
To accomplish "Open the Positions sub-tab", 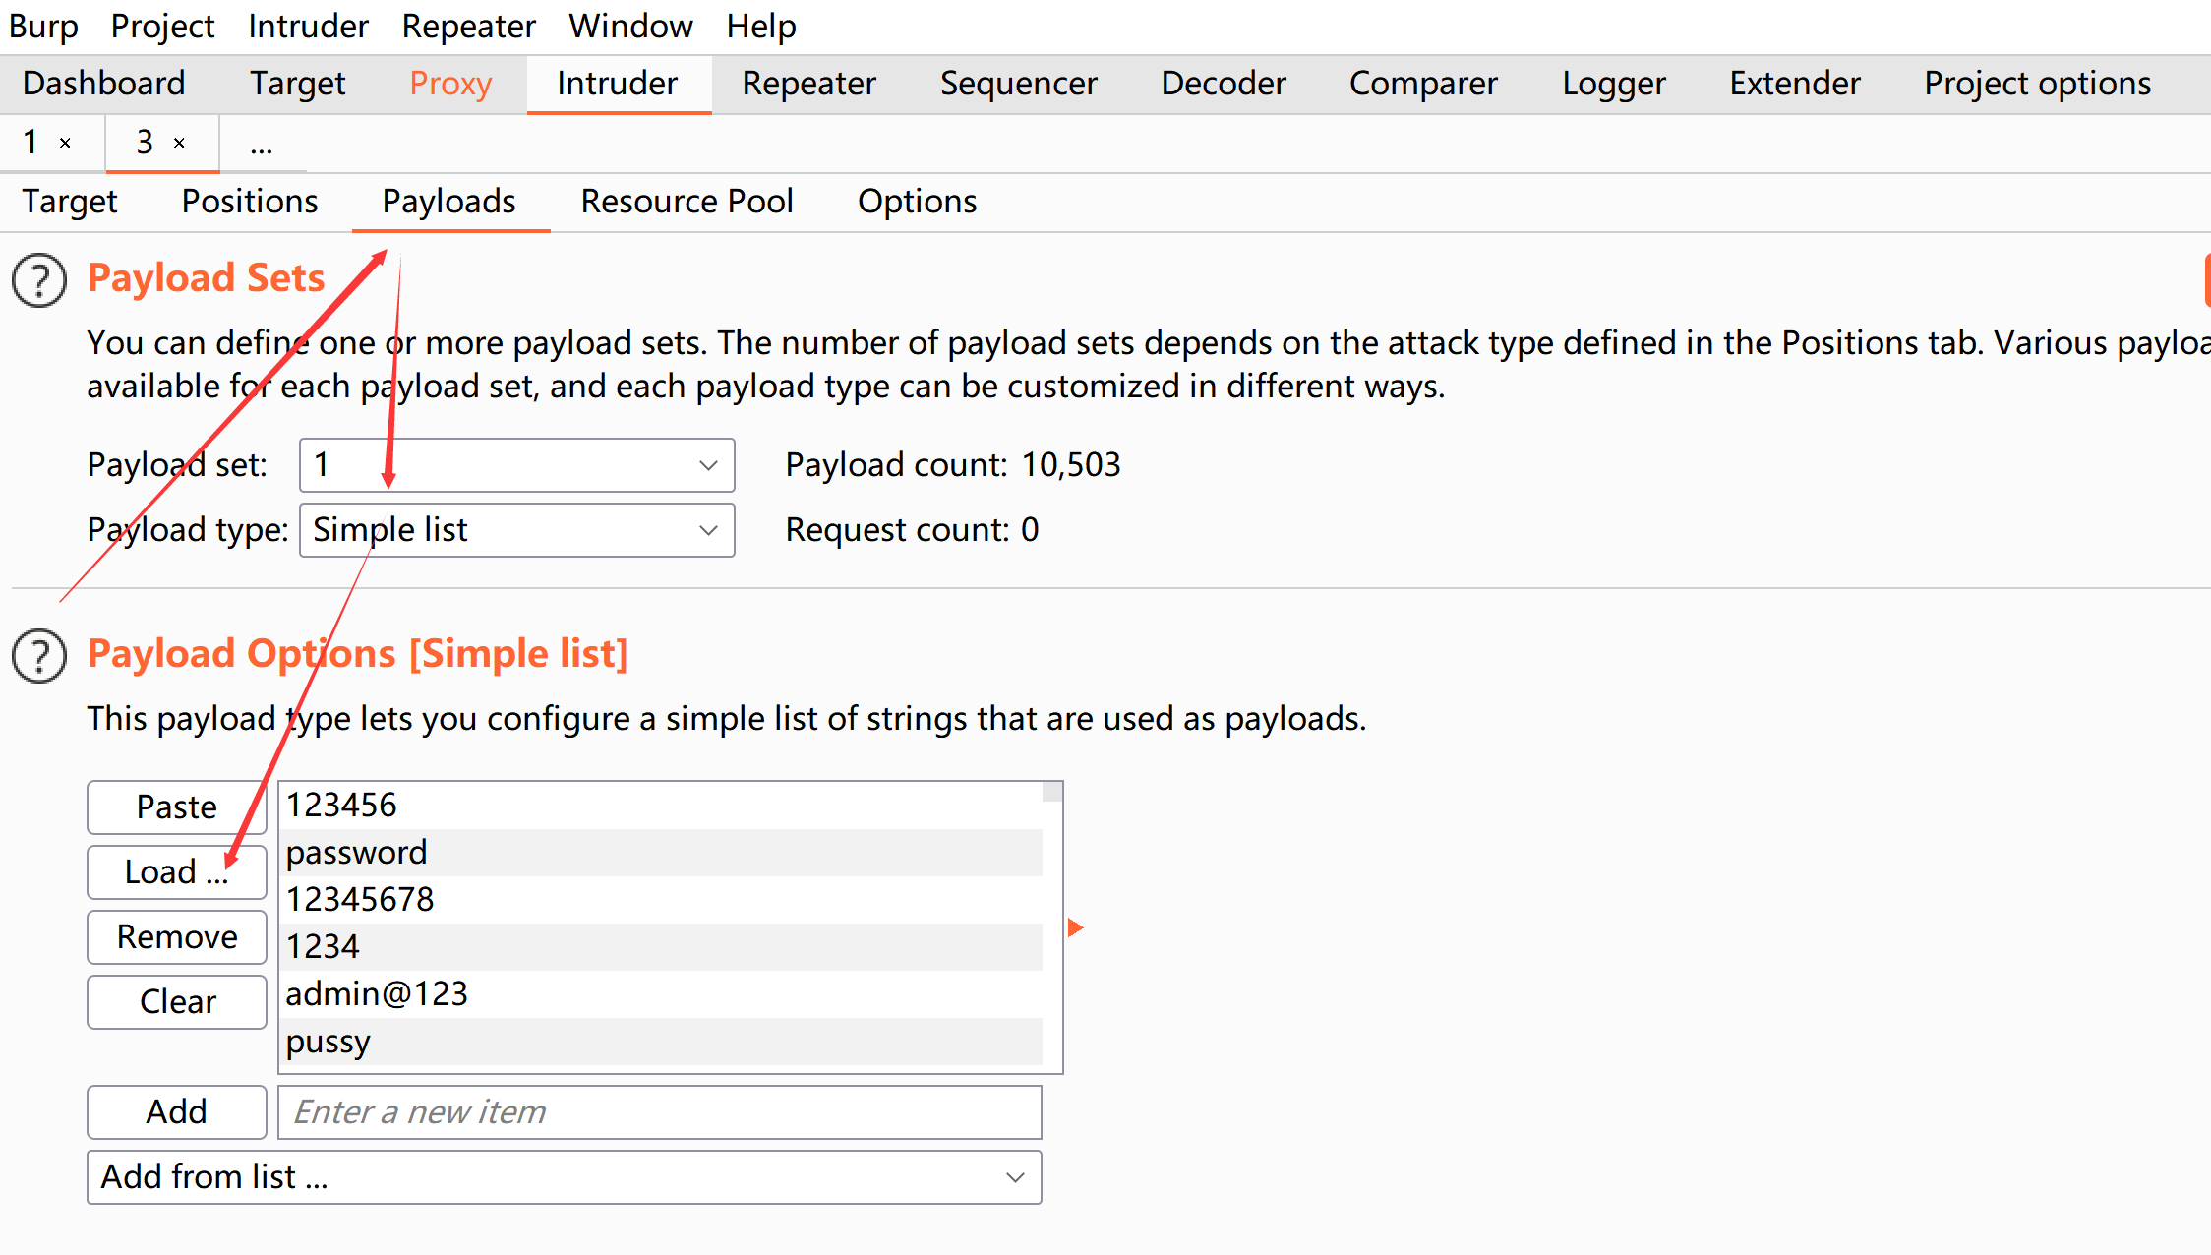I will click(250, 202).
